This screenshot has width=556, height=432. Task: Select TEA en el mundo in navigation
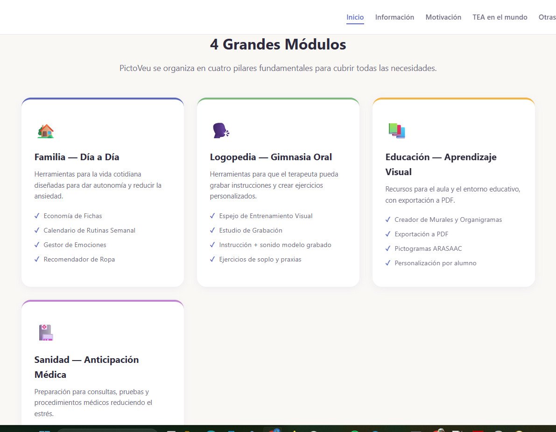[500, 17]
